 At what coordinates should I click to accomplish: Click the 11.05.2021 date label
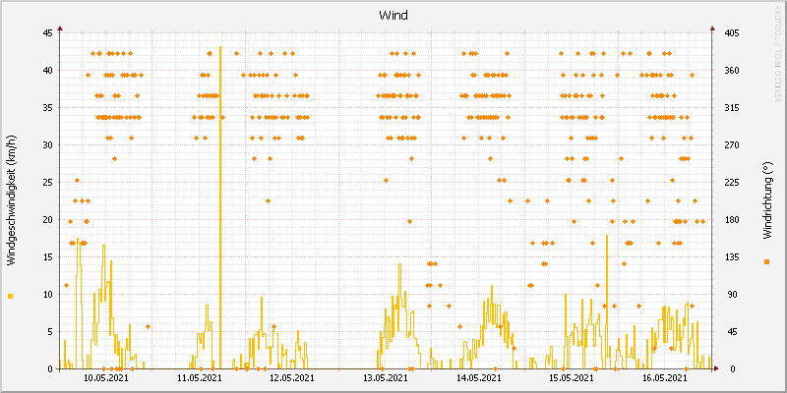199,377
